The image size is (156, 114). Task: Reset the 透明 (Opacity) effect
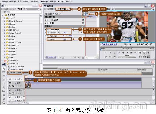tap(83, 23)
